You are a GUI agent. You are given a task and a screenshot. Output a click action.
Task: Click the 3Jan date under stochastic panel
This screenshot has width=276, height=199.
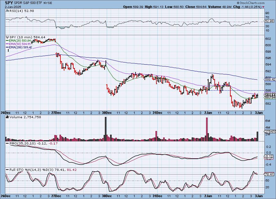pos(259,196)
